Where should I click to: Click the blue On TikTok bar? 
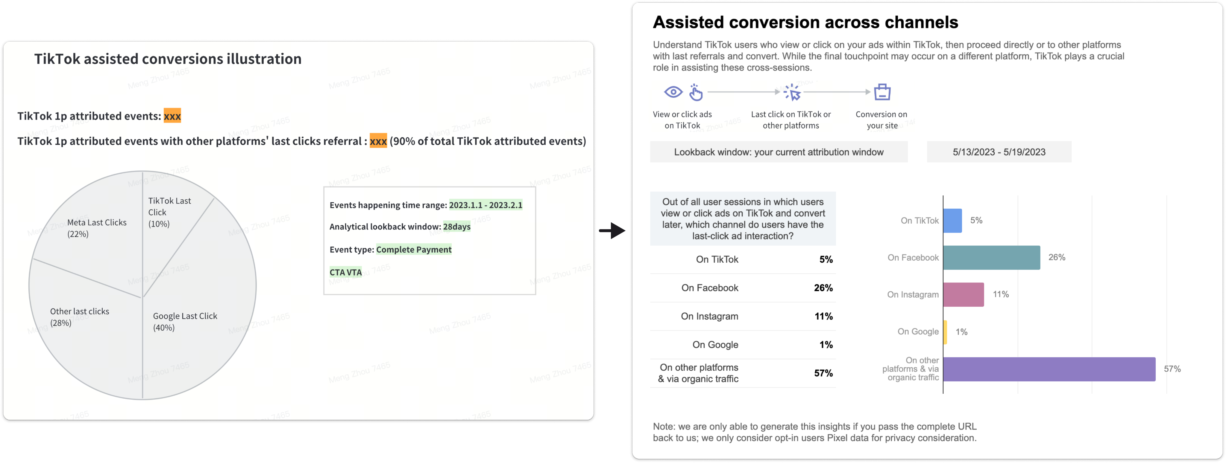(x=952, y=221)
